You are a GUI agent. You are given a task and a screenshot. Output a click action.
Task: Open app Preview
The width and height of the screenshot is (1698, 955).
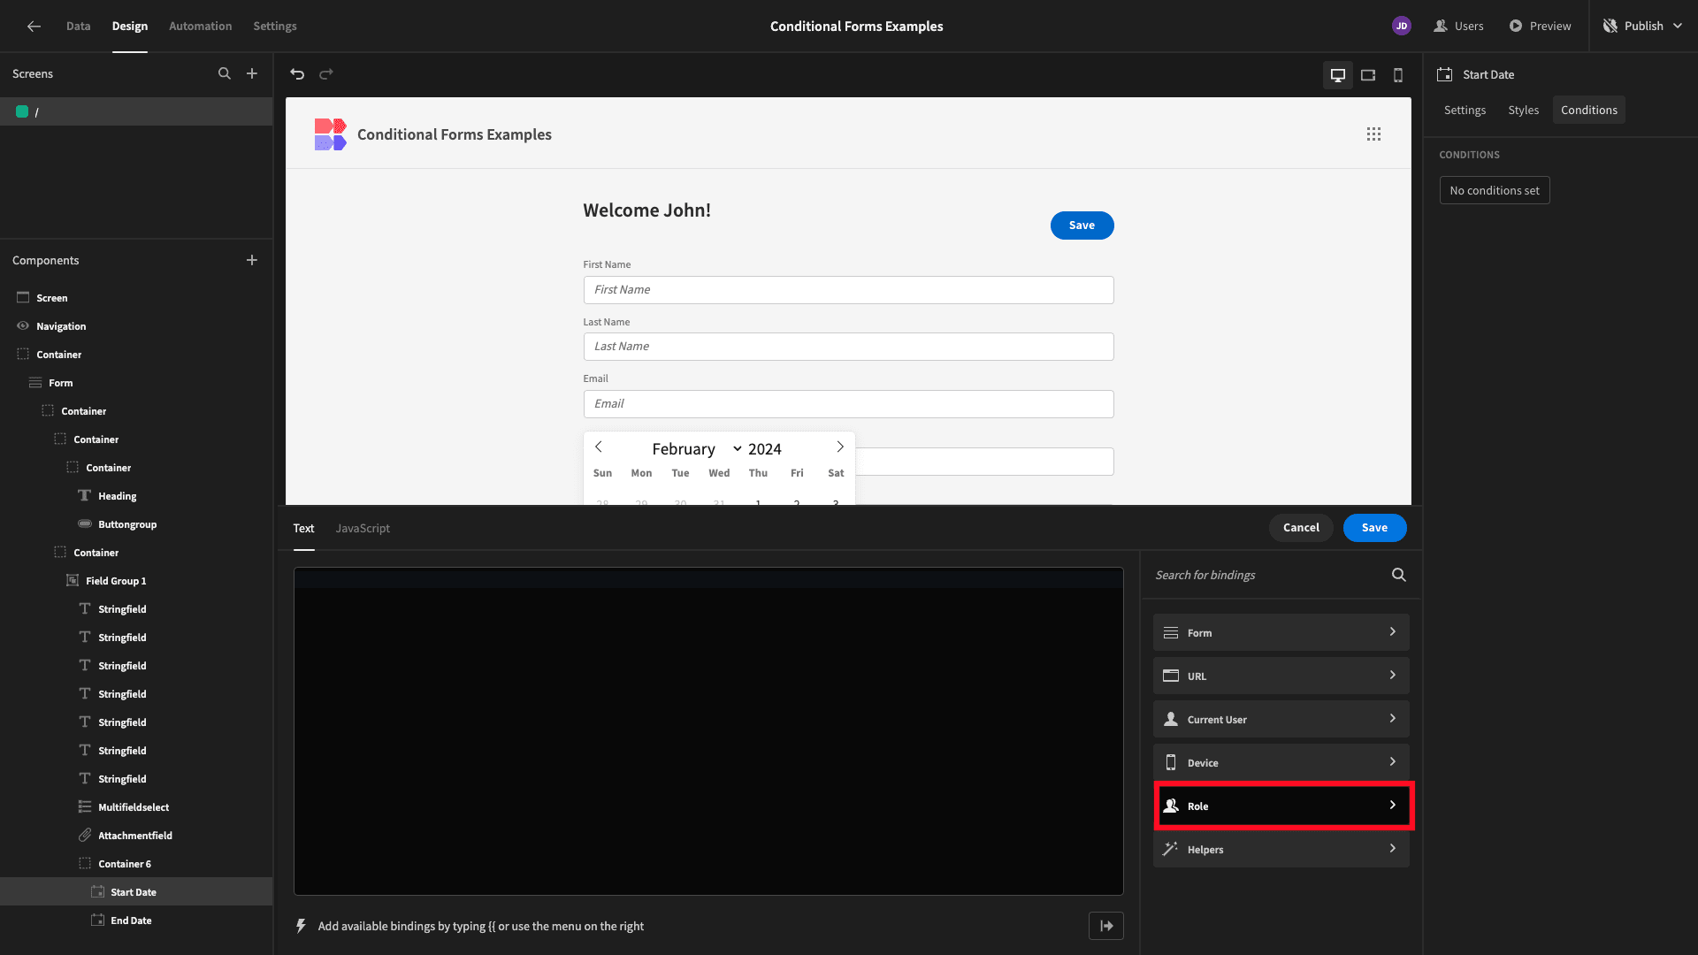pyautogui.click(x=1540, y=27)
